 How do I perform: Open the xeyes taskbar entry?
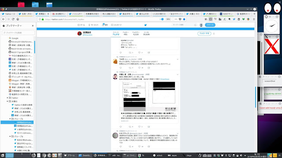coord(172,155)
